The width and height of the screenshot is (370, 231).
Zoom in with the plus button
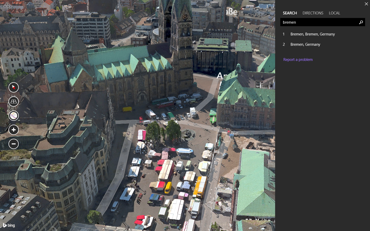coord(14,130)
